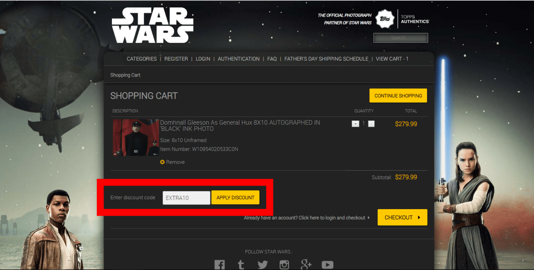Viewport: 534px width, 270px height.
Task: Increase quantity with the plus button
Action: 356,124
